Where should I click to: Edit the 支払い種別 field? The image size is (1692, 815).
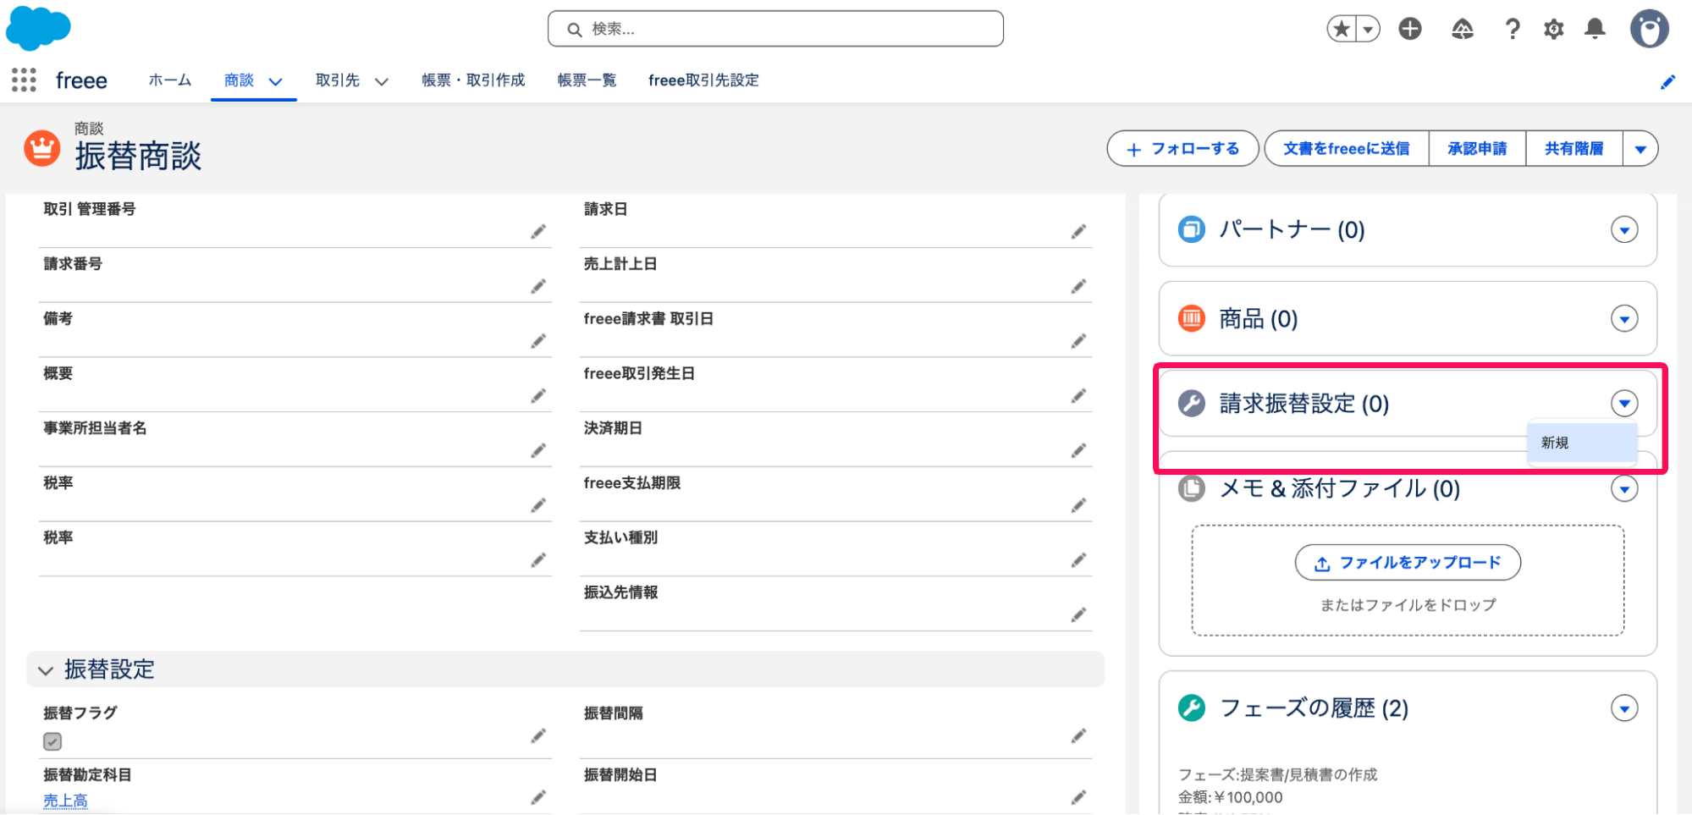point(1078,560)
